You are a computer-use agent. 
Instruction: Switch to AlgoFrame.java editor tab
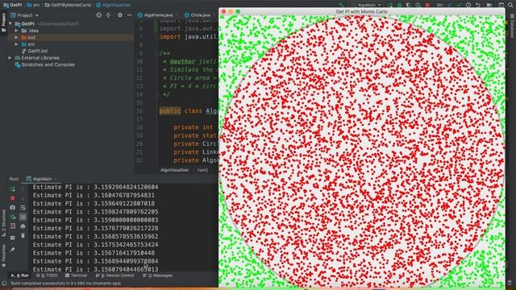(158, 15)
